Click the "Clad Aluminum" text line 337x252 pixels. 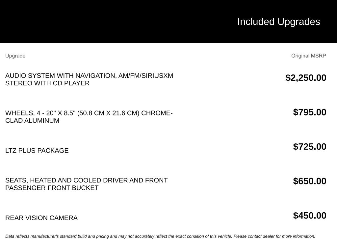click(x=32, y=121)
